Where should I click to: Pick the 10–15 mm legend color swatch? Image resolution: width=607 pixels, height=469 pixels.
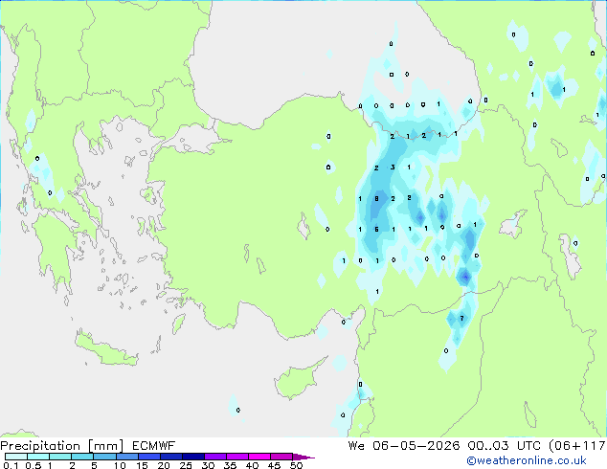(x=126, y=457)
